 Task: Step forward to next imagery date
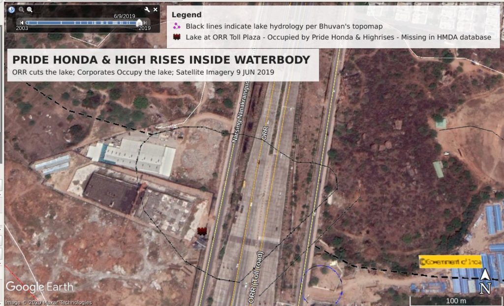[x=146, y=23]
